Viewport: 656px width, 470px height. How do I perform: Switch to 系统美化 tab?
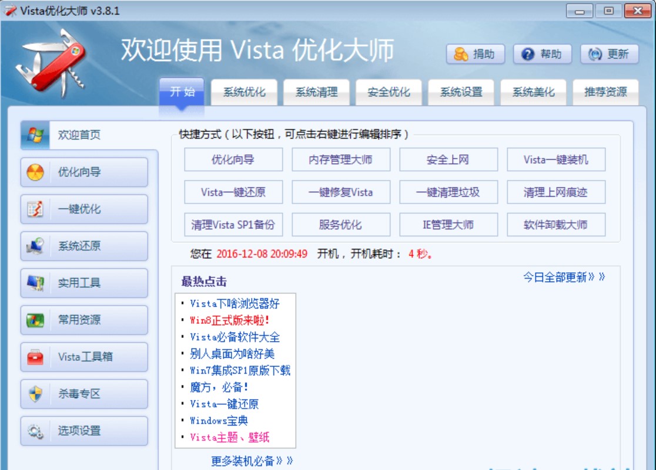533,92
